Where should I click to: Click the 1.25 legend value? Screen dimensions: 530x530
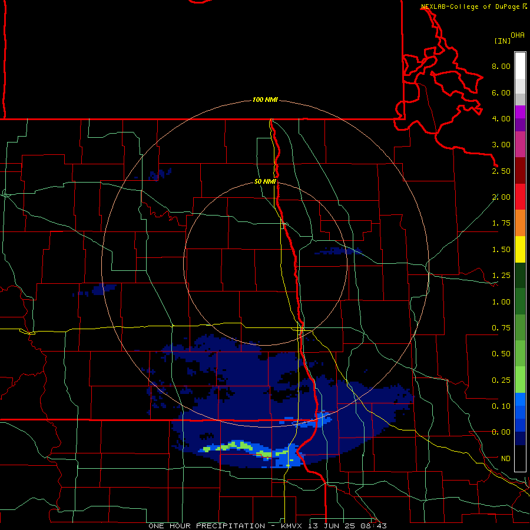pyautogui.click(x=501, y=276)
